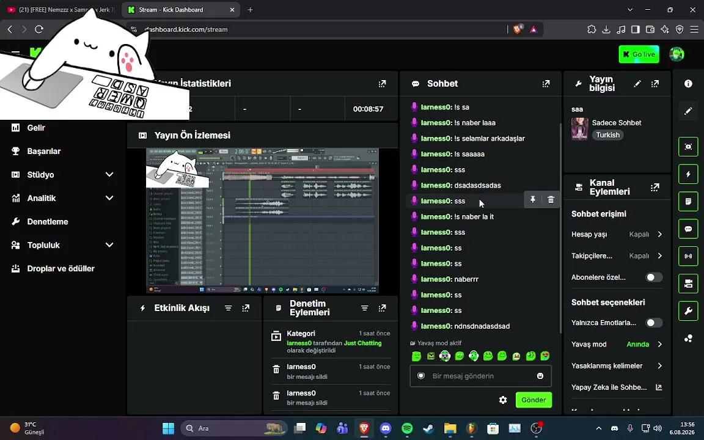Filter the Etkinlik Akışı feed
This screenshot has height=440, width=704.
coord(228,308)
